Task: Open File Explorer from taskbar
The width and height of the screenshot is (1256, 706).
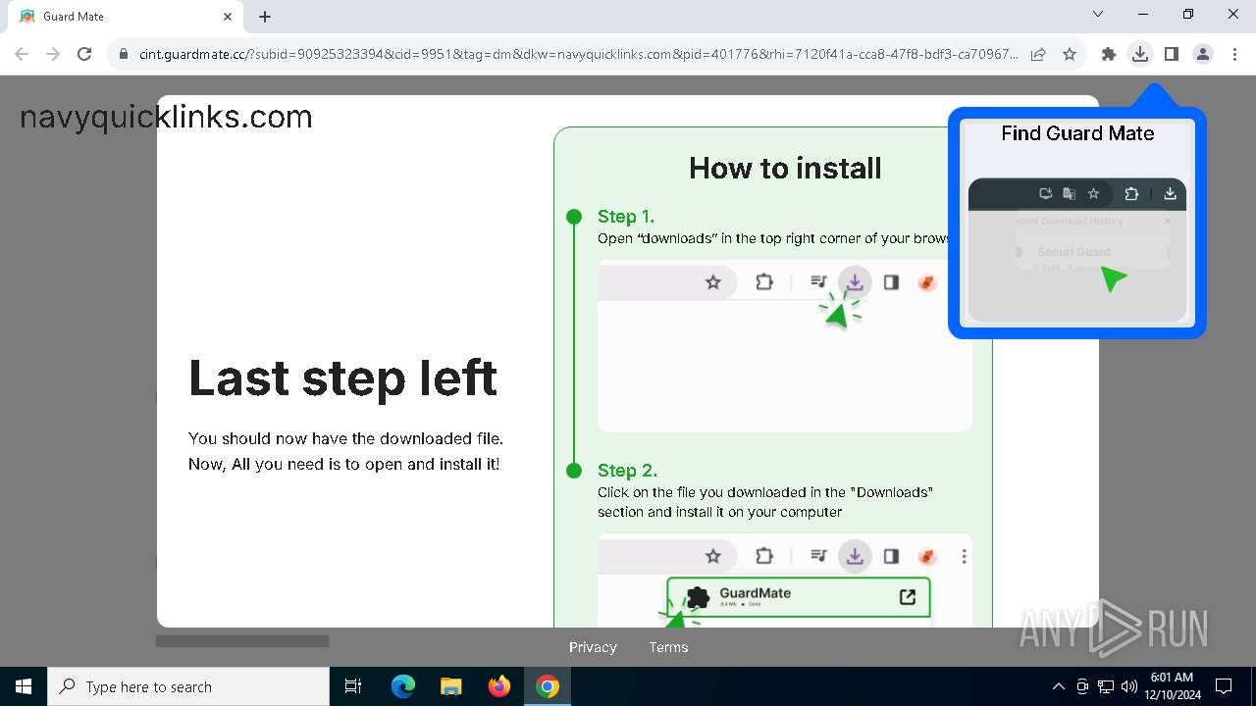Action: pos(450,686)
